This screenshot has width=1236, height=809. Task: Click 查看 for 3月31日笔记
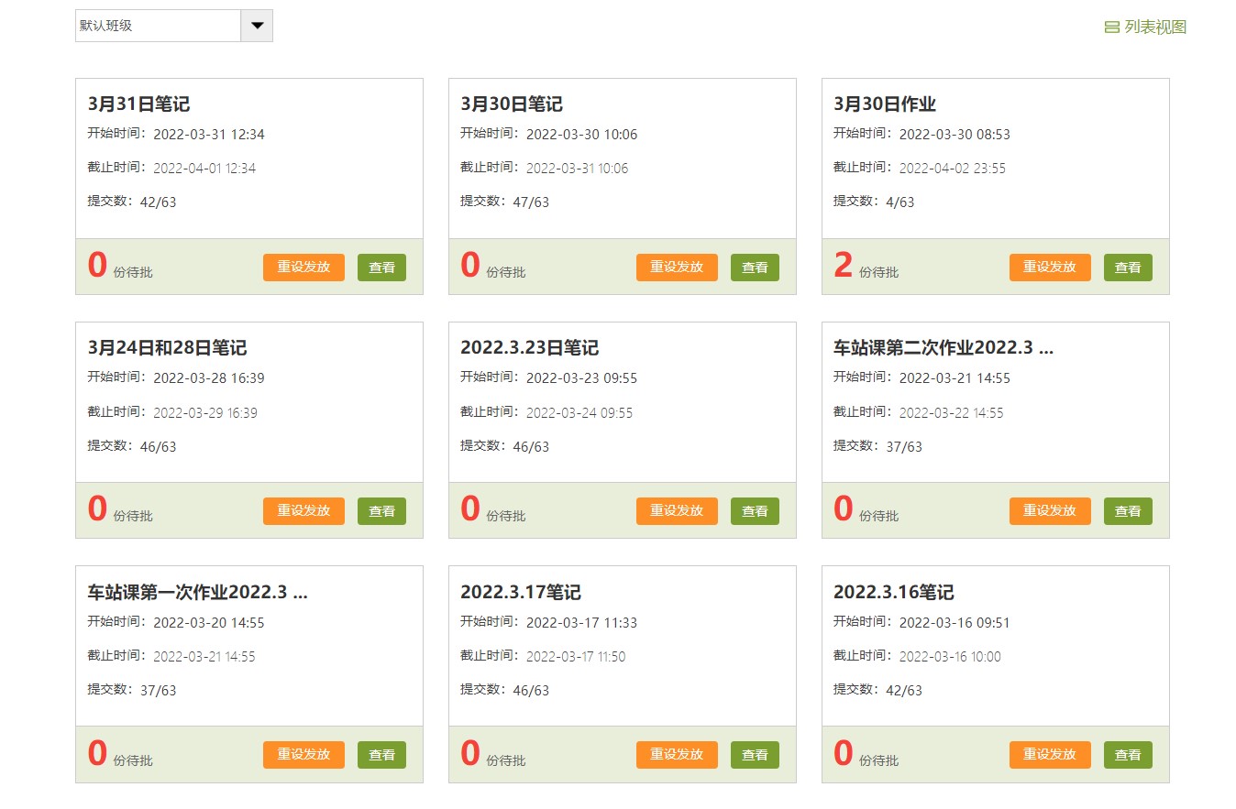[381, 268]
